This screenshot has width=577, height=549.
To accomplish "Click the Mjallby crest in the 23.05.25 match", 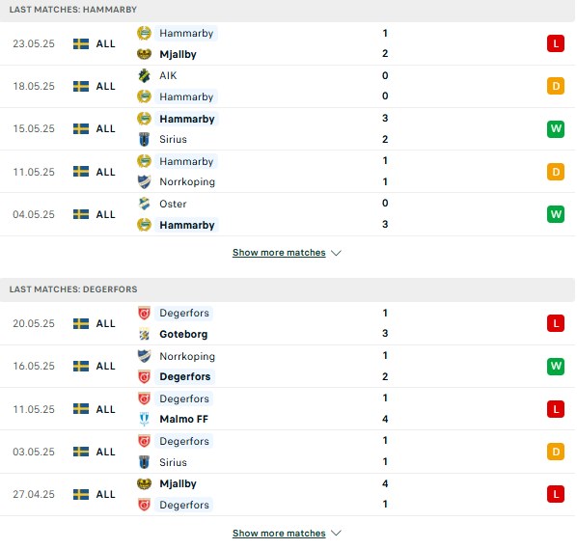I will (144, 54).
